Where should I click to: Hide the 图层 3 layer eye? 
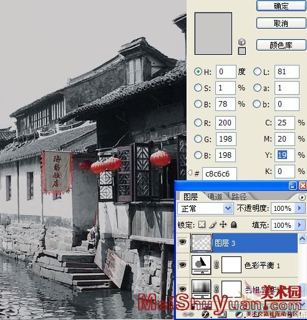tap(182, 242)
